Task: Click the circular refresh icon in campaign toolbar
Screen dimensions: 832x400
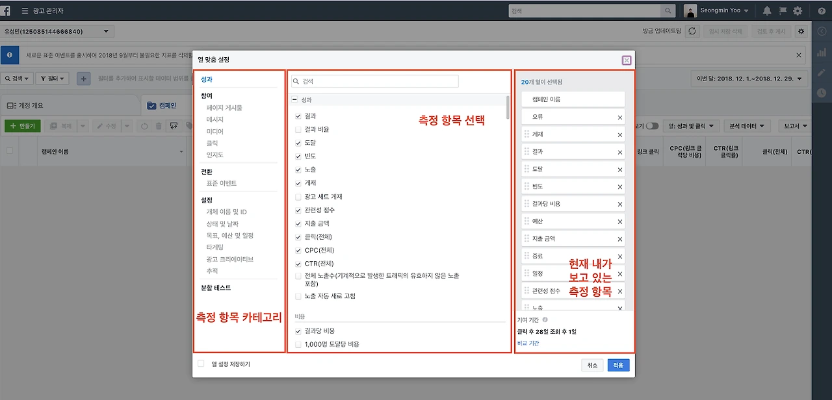Action: (144, 126)
